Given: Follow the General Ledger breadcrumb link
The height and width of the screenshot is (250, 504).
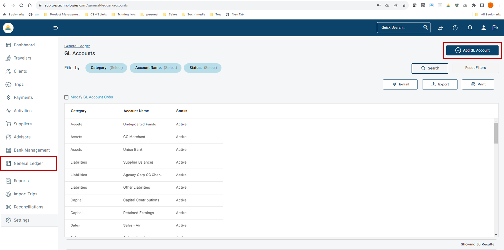Looking at the screenshot, I should pyautogui.click(x=77, y=46).
